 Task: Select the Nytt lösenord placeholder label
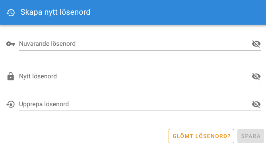38,76
